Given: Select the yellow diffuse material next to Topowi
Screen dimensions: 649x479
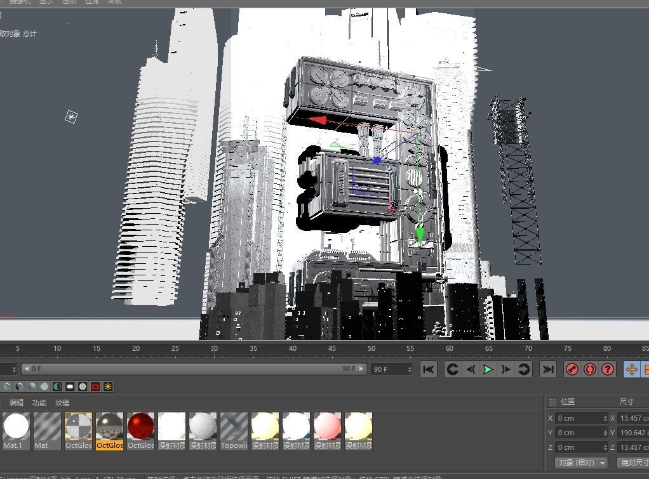Looking at the screenshot, I should click(265, 431).
